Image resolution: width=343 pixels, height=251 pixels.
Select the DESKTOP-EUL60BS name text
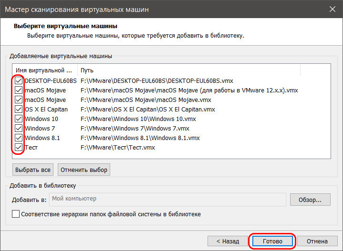pyautogui.click(x=51, y=81)
